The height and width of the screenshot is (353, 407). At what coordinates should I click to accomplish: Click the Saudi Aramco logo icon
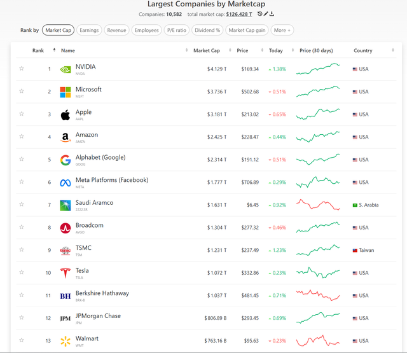[x=65, y=205]
